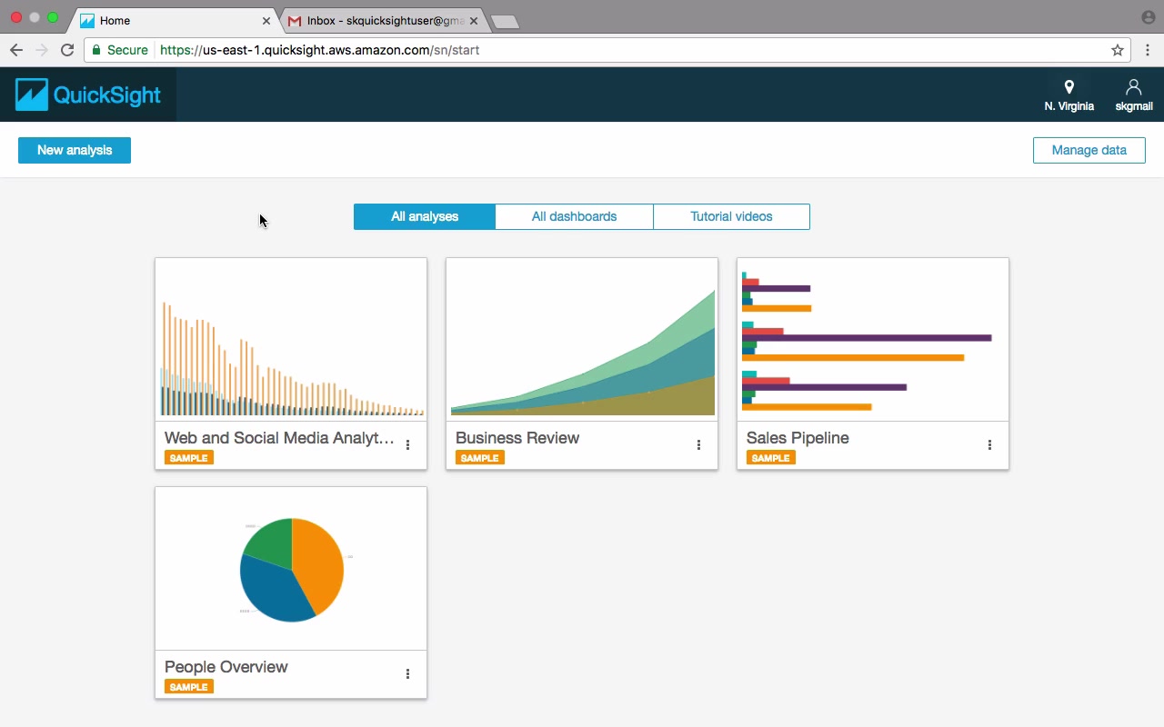The image size is (1164, 727).
Task: Open the Business Review area chart thumbnail
Action: click(x=582, y=340)
